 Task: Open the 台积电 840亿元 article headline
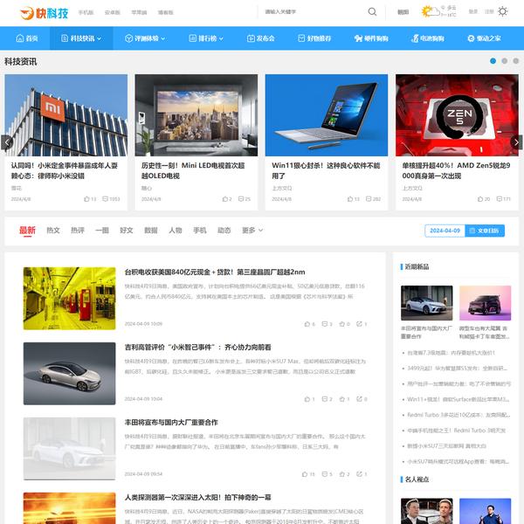[x=214, y=272]
